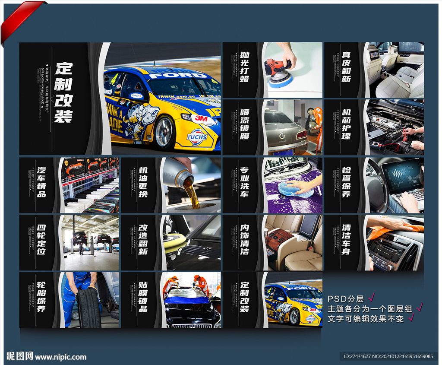Open the engine bay maintenance photo
This screenshot has height=365, width=442.
pyautogui.click(x=395, y=127)
